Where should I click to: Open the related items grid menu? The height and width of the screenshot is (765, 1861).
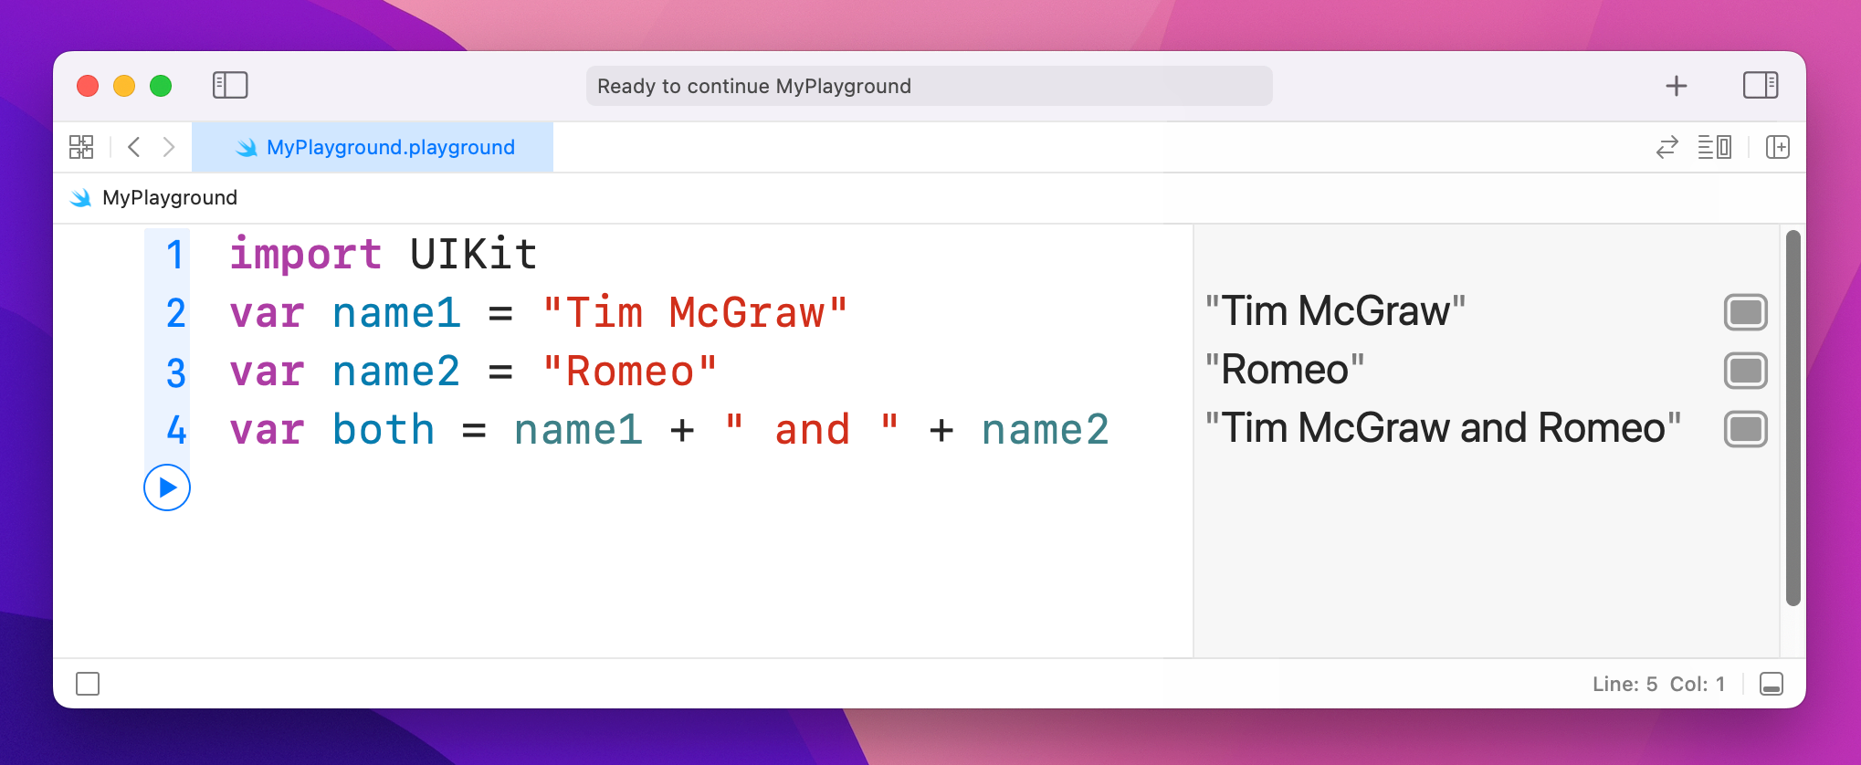click(81, 147)
